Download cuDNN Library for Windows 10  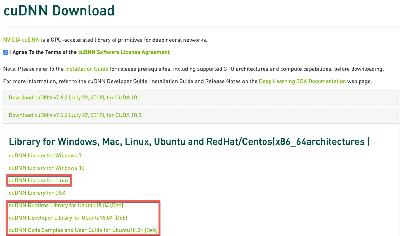(x=47, y=168)
